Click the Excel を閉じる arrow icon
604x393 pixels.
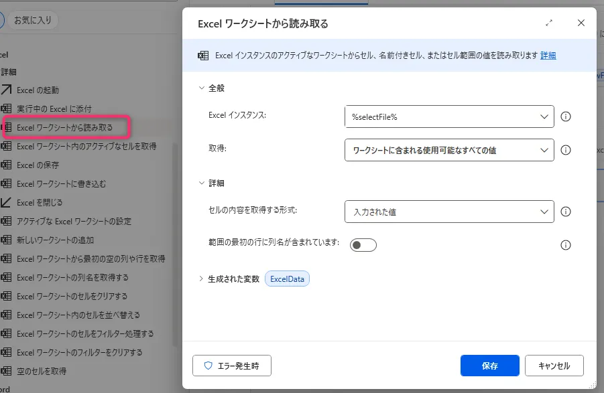click(x=6, y=202)
